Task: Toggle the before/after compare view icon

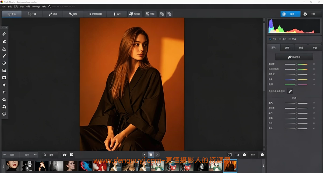Action: point(72,155)
